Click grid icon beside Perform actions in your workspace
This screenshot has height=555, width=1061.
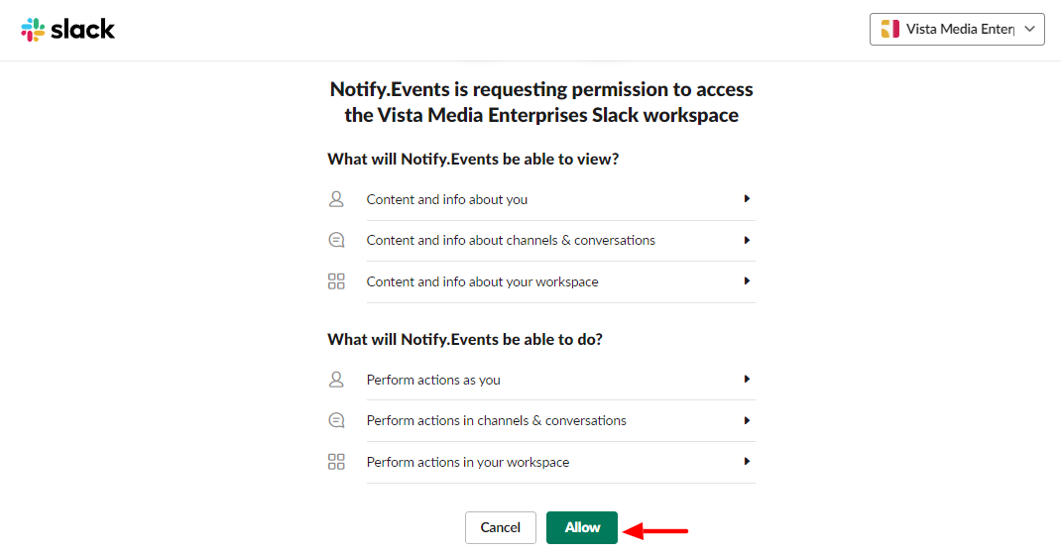pos(336,462)
